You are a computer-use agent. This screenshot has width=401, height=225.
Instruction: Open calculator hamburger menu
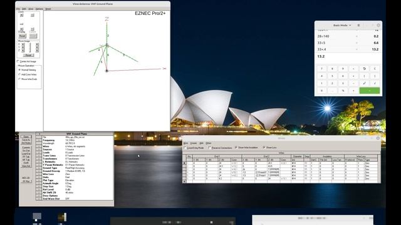[x=358, y=25]
